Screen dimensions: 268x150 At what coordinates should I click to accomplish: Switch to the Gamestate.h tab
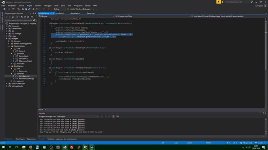coord(75,13)
